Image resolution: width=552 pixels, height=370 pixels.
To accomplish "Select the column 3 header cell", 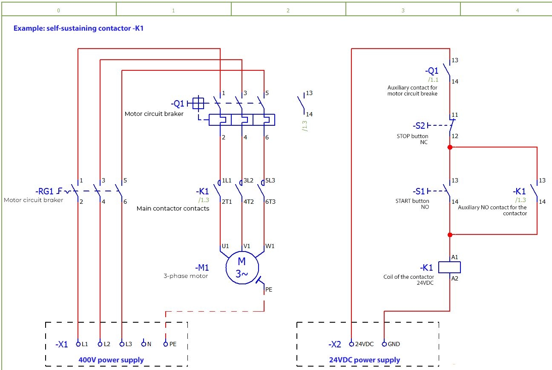I will coord(403,10).
